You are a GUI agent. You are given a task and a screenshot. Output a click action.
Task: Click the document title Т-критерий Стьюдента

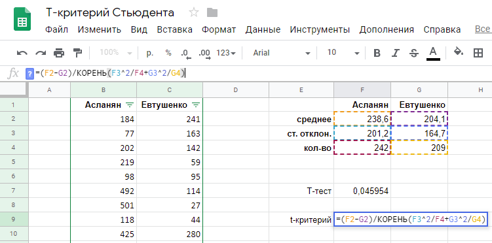coord(110,12)
